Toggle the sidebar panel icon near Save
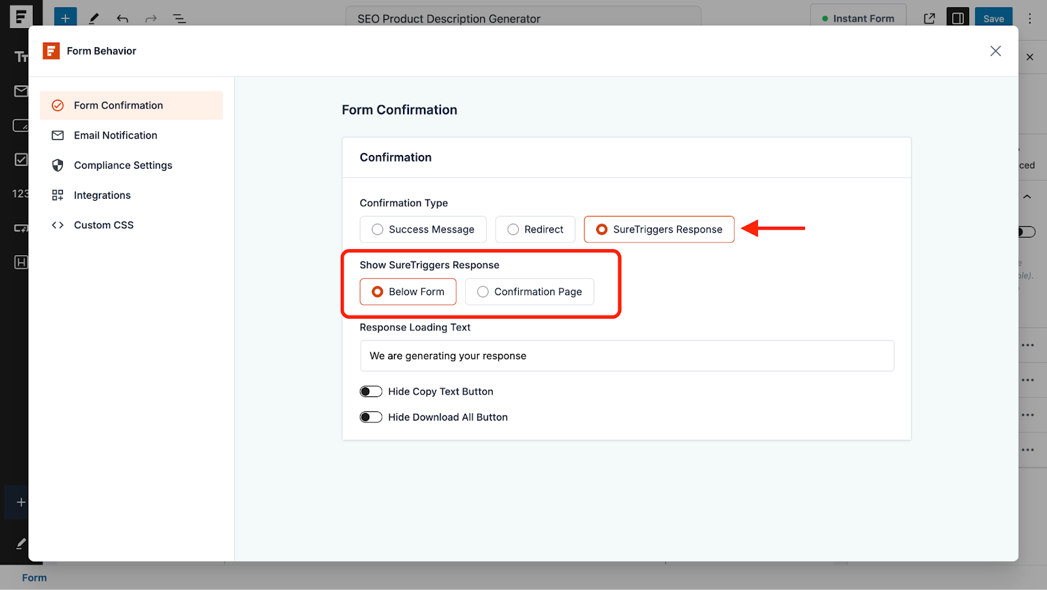 [958, 18]
